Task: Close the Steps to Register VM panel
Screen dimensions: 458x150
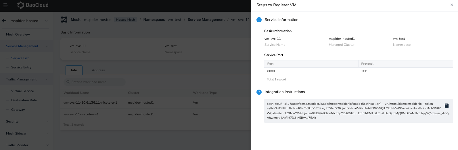Action: 452,5
